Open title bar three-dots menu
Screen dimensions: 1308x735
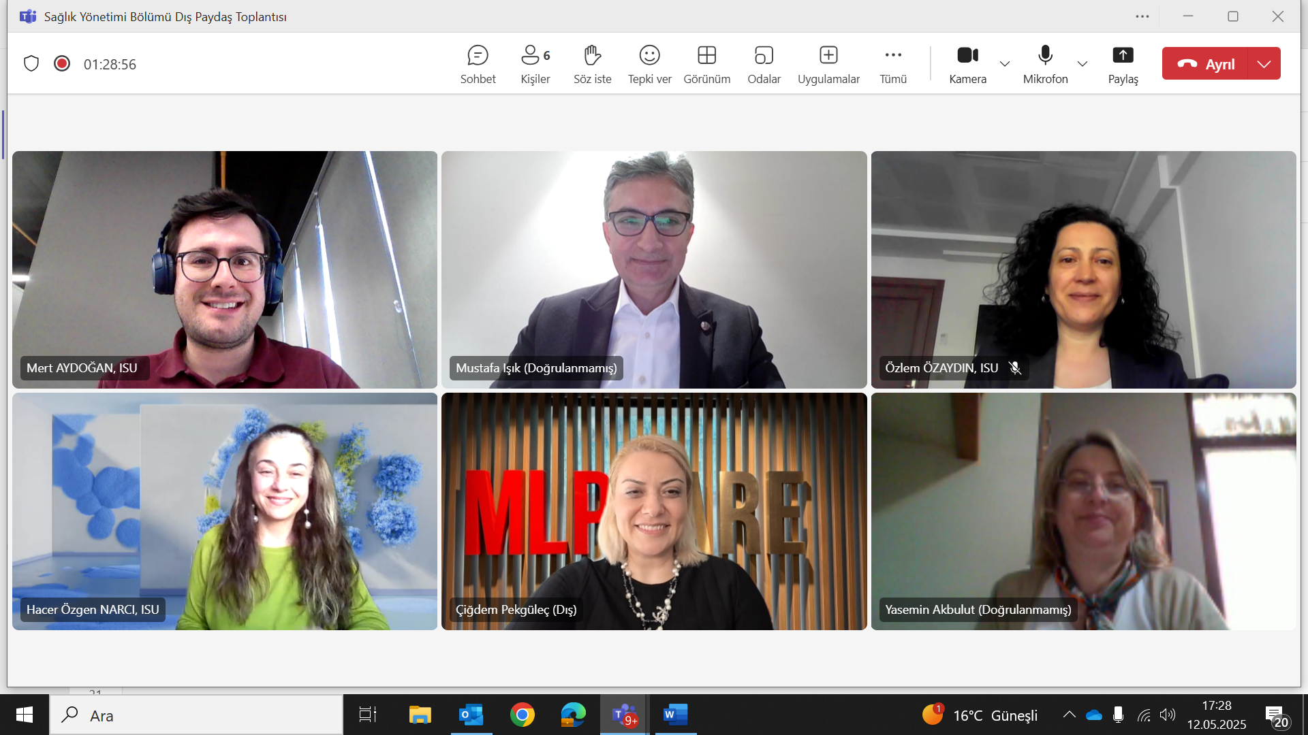coord(1142,16)
